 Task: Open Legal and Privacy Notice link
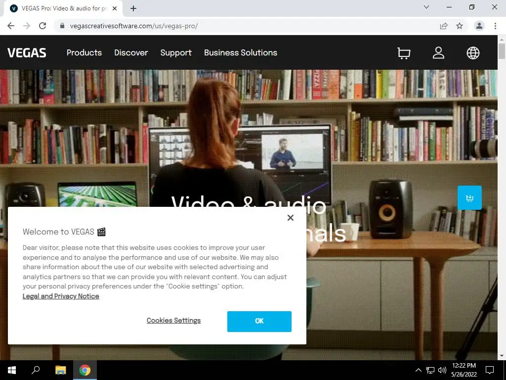click(61, 296)
